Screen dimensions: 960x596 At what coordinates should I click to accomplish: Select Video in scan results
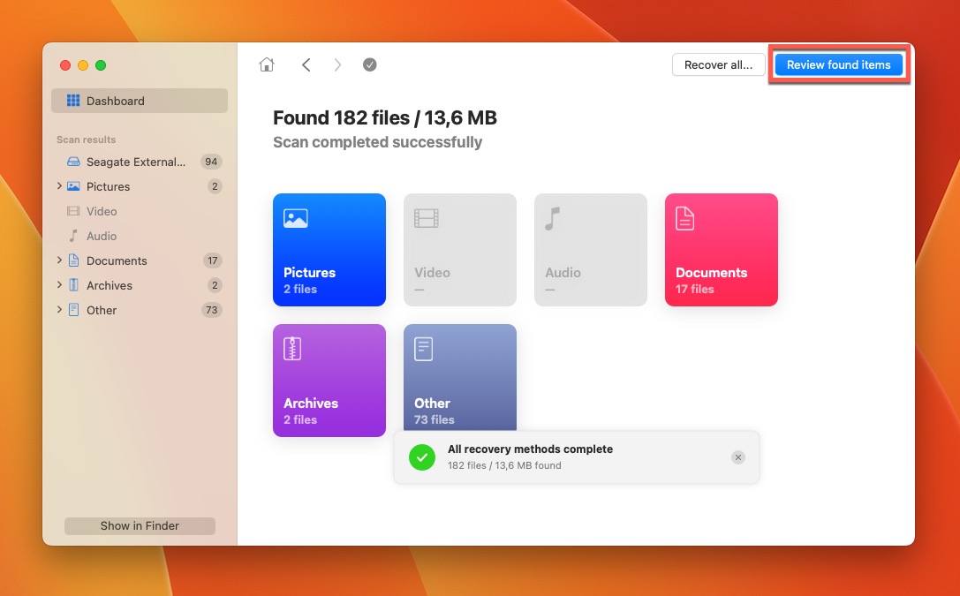[x=140, y=211]
